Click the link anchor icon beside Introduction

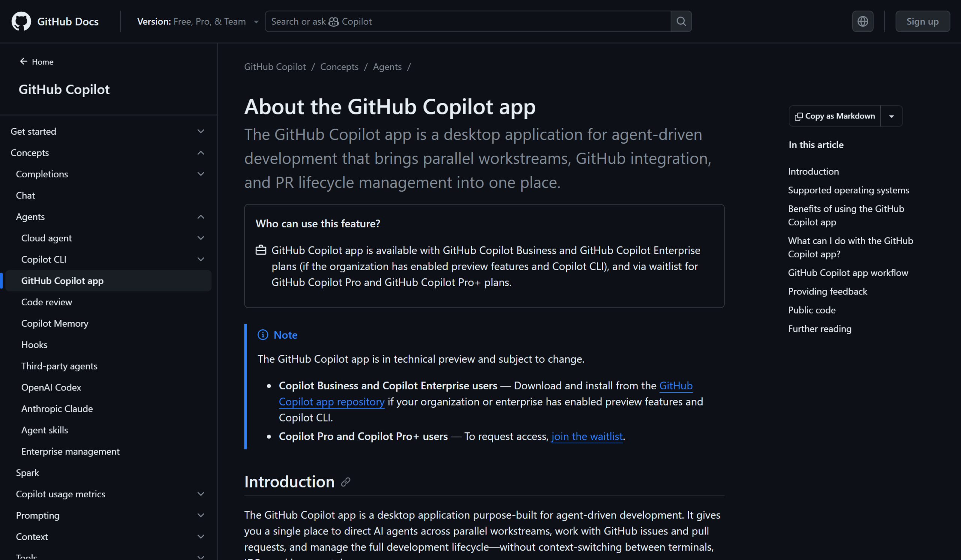click(345, 482)
